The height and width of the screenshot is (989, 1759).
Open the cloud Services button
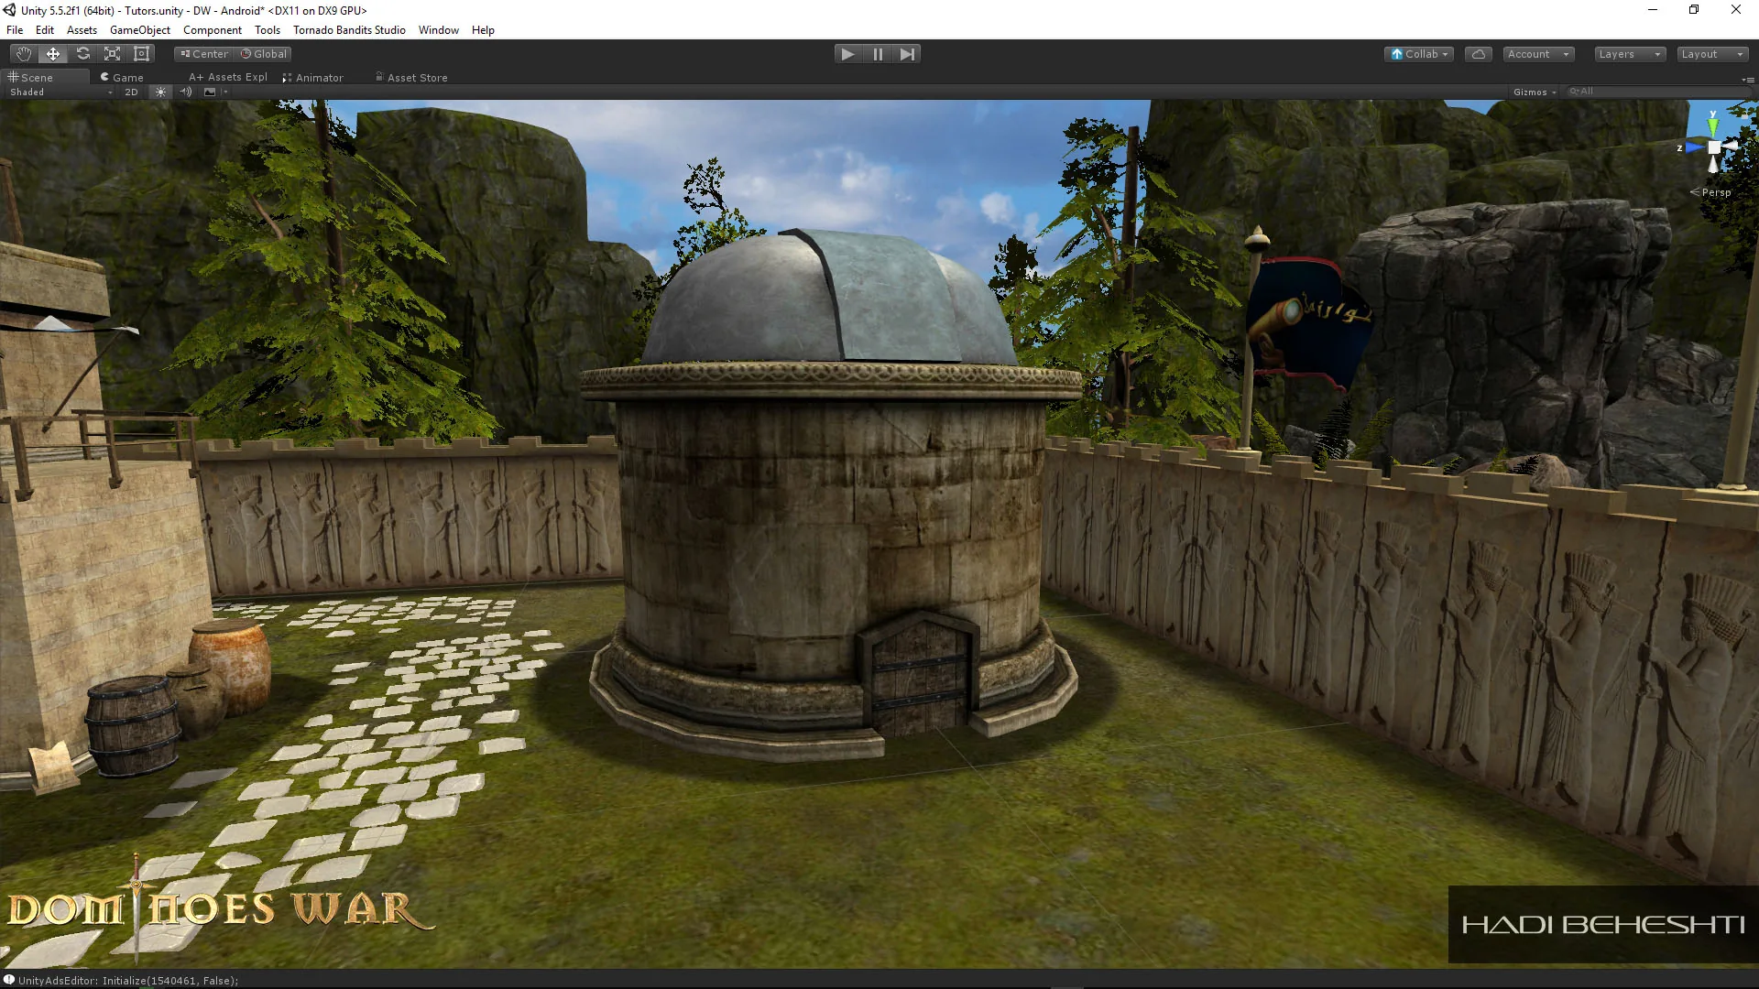1479,54
